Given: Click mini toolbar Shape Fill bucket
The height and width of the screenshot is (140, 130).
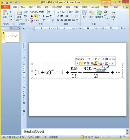Looking at the screenshot, I should (101, 63).
